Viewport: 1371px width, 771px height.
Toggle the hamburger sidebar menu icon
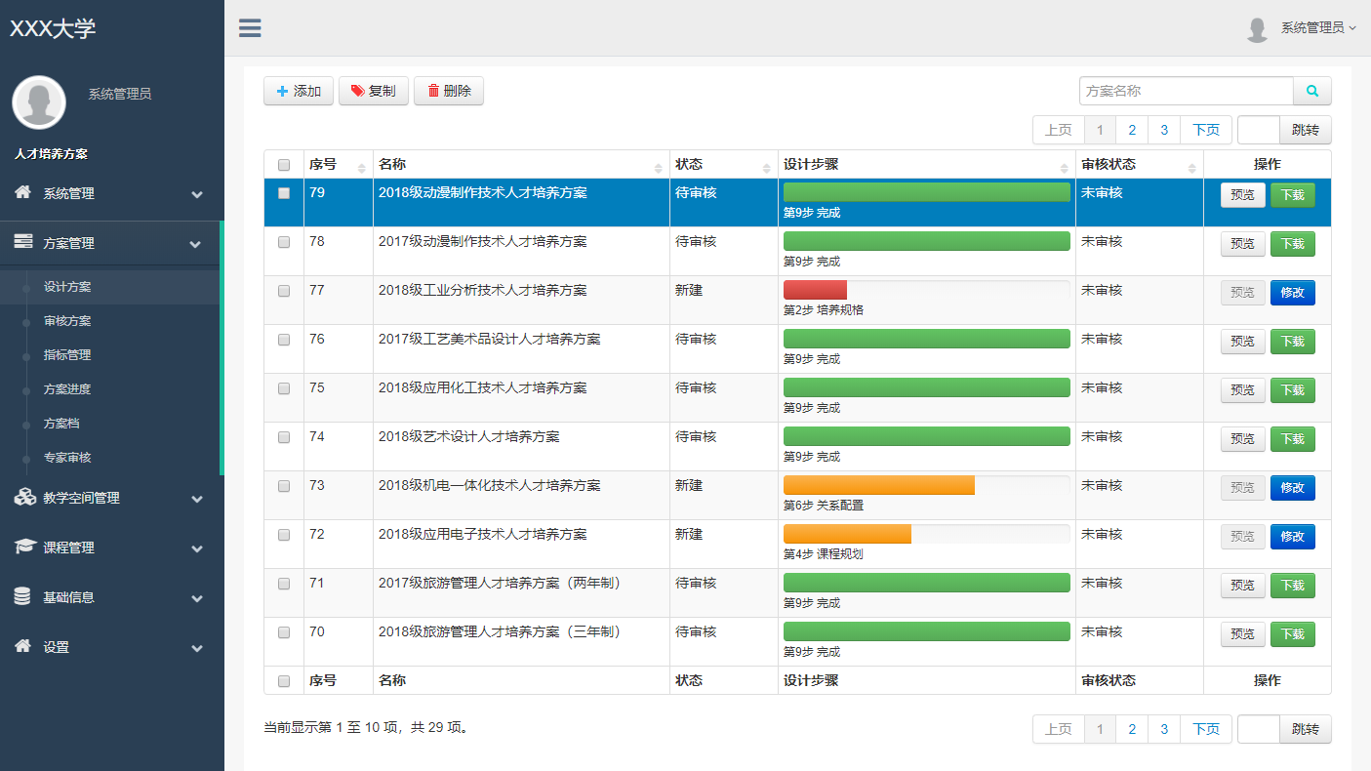tap(250, 27)
